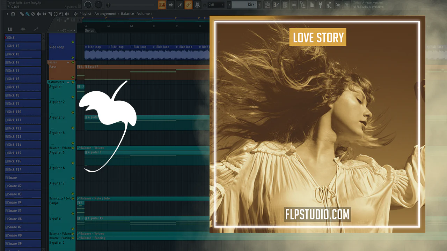The height and width of the screenshot is (251, 447).
Task: Toggle typing keyboard to piano icon
Action: click(162, 5)
